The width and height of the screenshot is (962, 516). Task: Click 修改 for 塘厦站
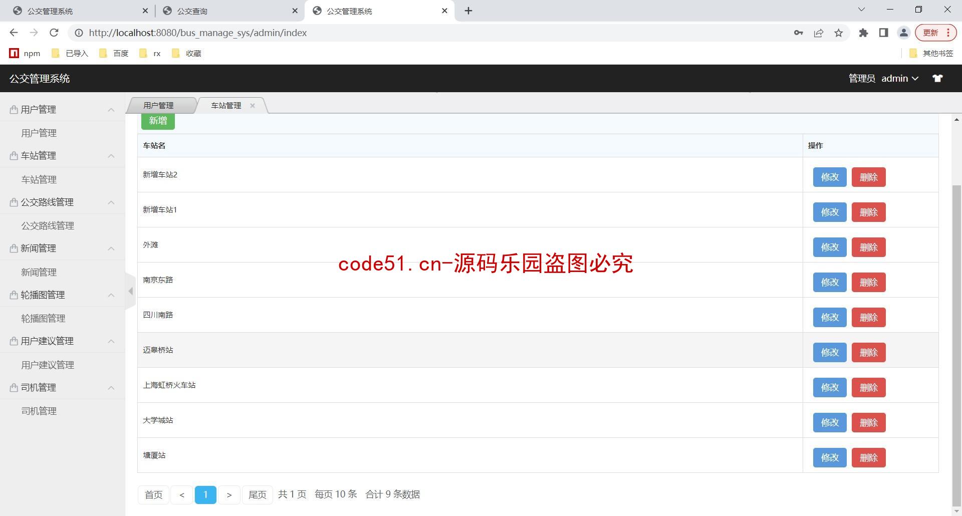[x=830, y=457]
